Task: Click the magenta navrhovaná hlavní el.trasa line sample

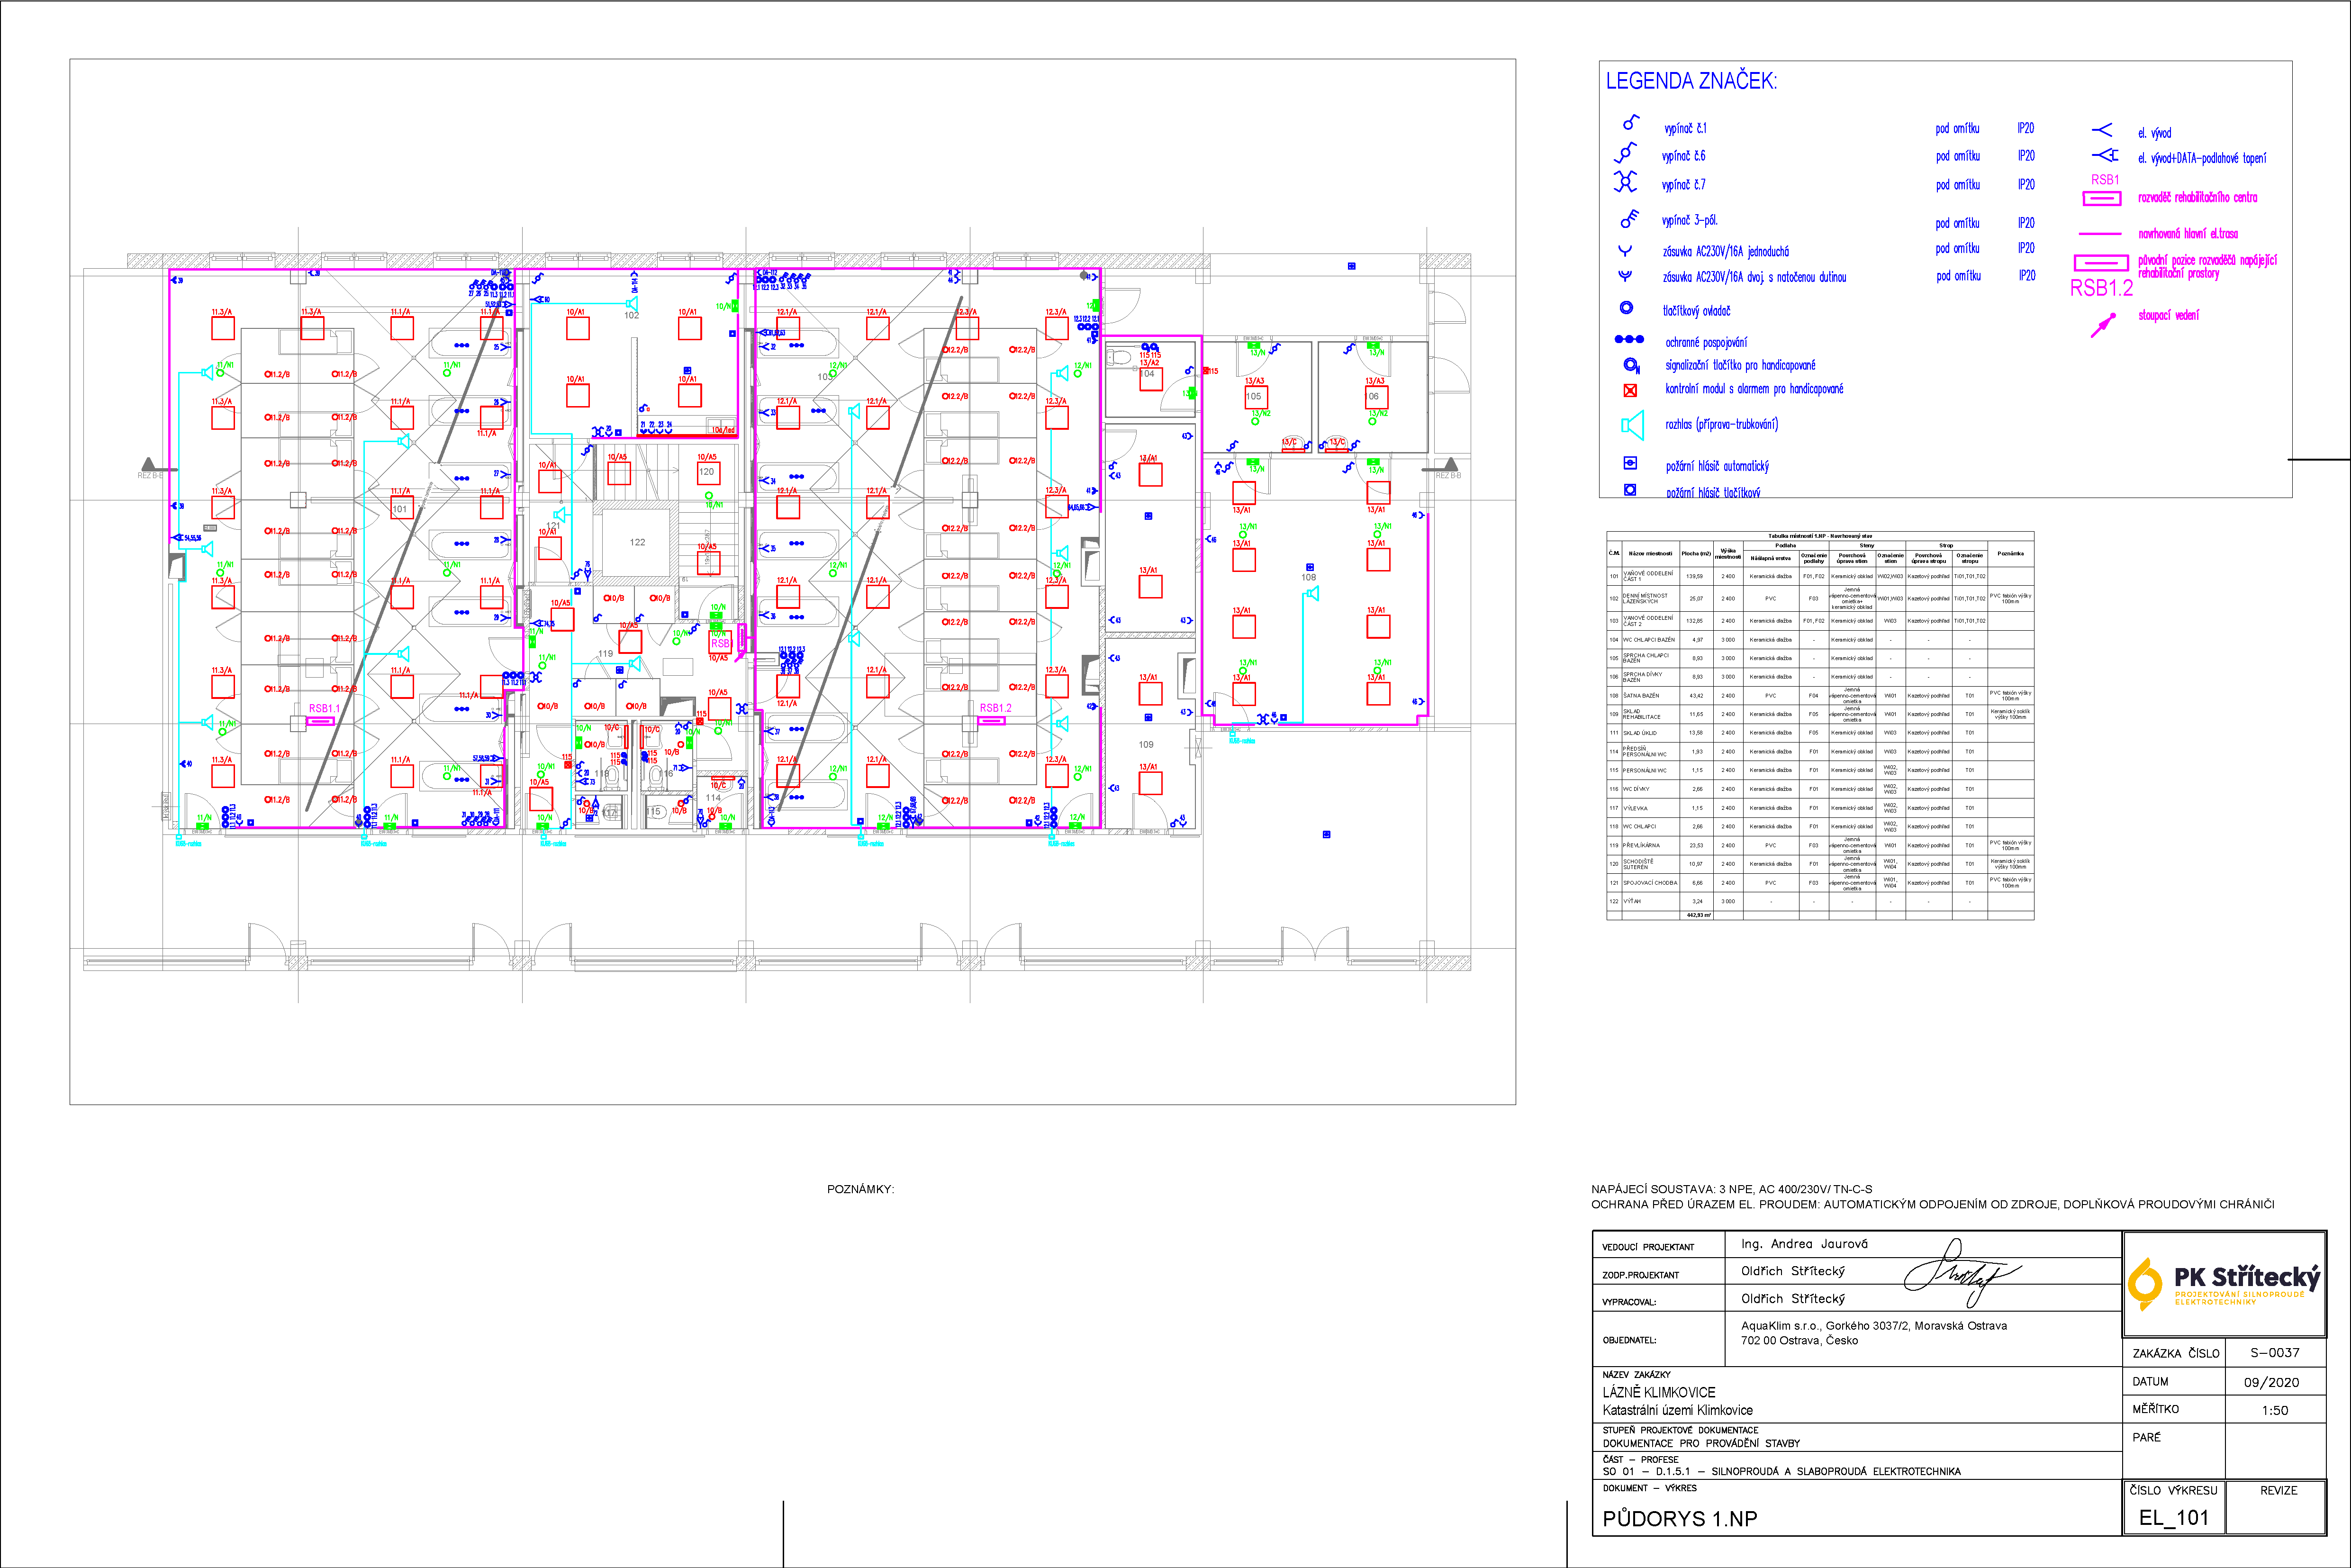Action: 2100,234
